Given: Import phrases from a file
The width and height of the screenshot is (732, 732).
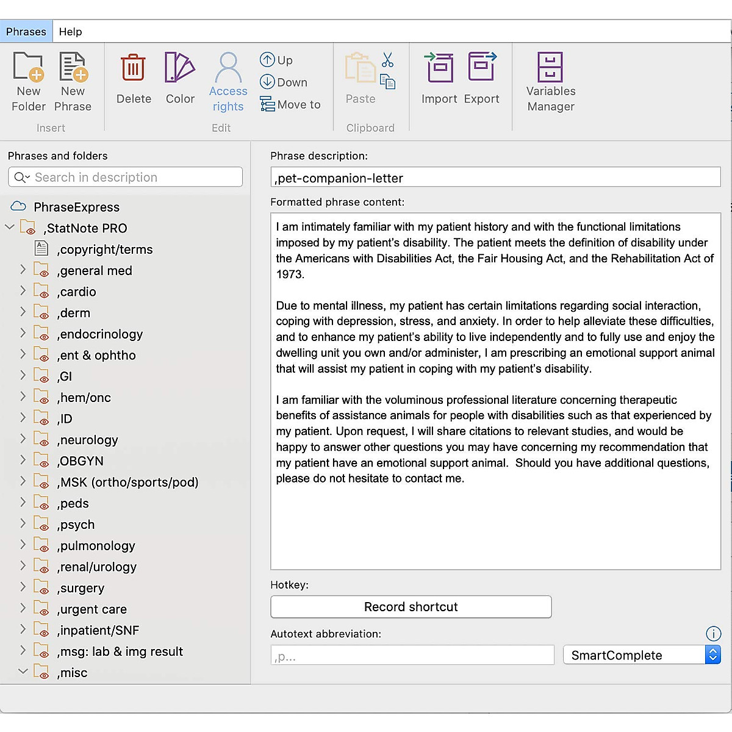Looking at the screenshot, I should point(439,81).
